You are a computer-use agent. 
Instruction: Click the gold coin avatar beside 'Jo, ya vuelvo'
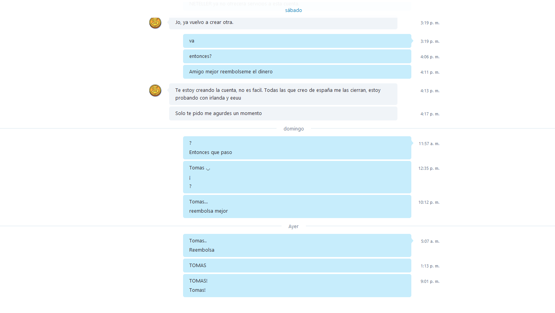pos(155,22)
